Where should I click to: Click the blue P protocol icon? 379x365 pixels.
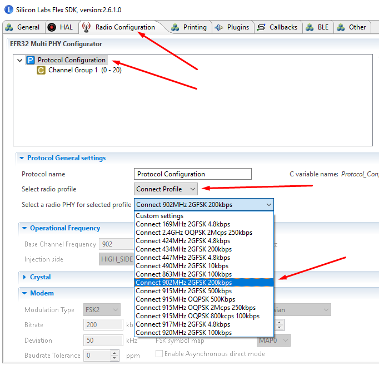click(x=31, y=60)
